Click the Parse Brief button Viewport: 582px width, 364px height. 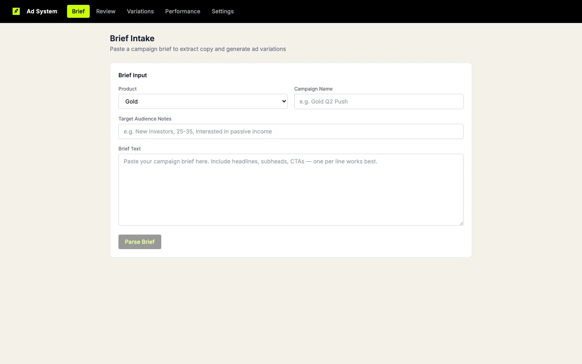(140, 242)
